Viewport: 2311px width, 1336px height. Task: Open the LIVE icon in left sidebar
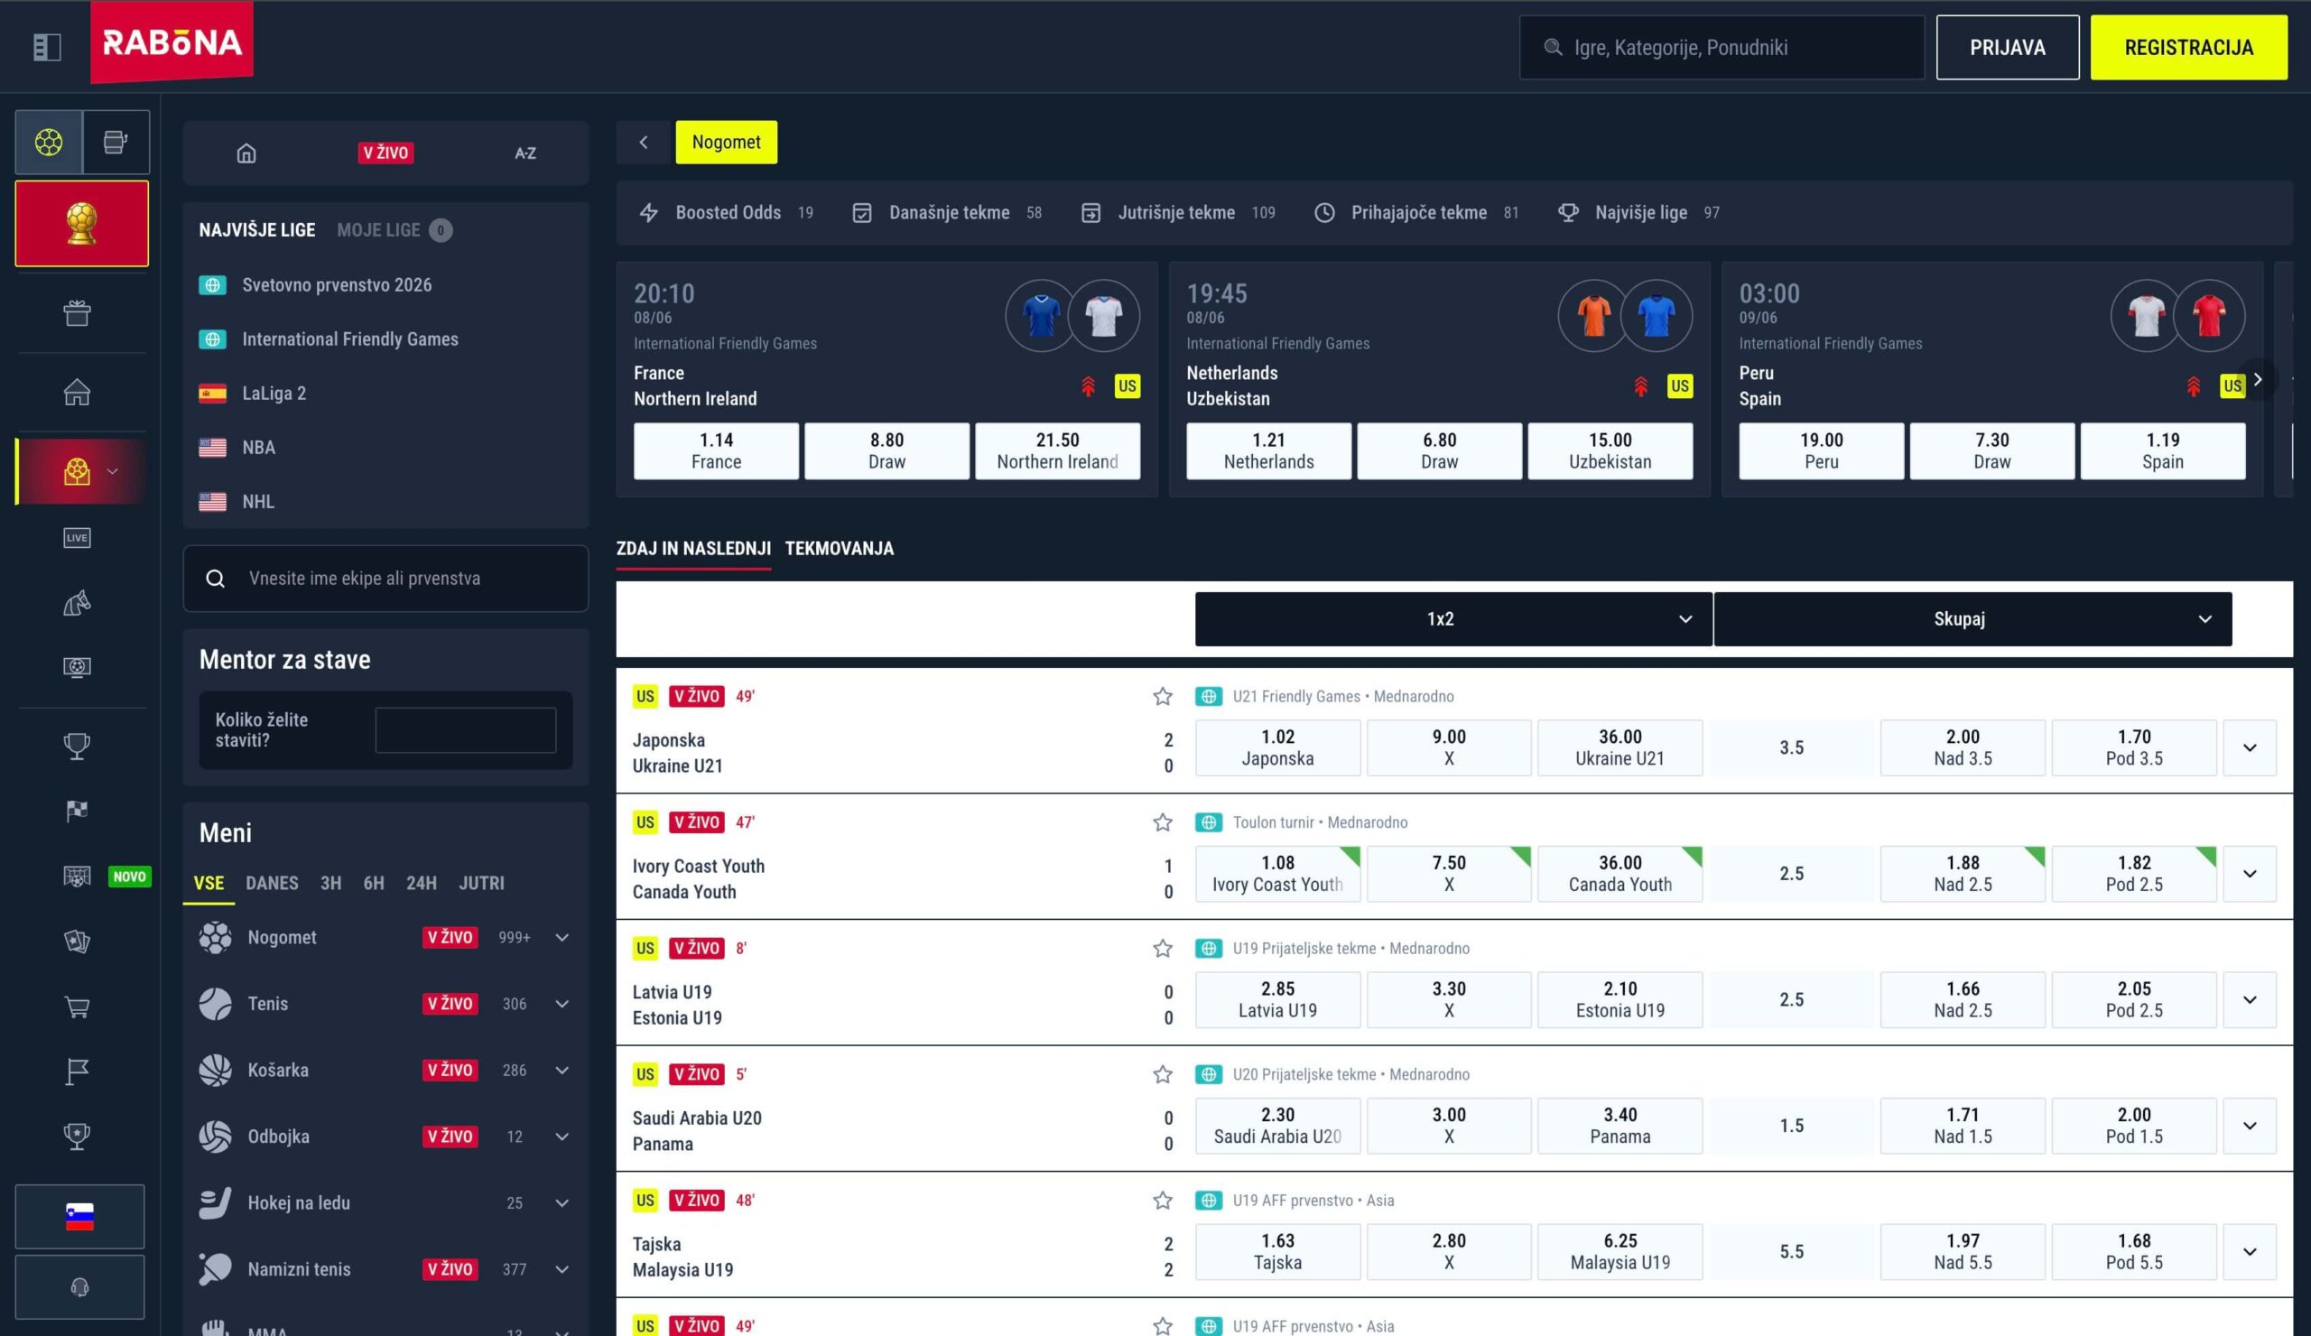(x=77, y=538)
